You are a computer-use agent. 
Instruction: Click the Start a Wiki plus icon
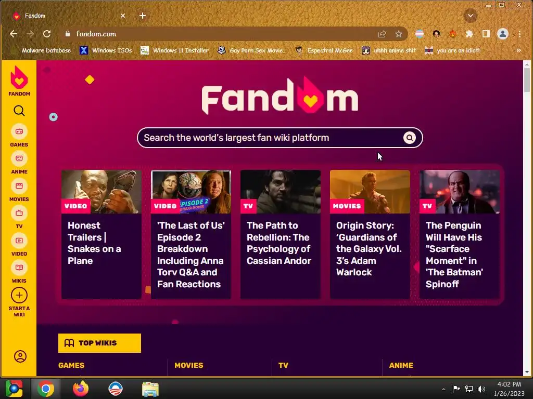pos(19,295)
